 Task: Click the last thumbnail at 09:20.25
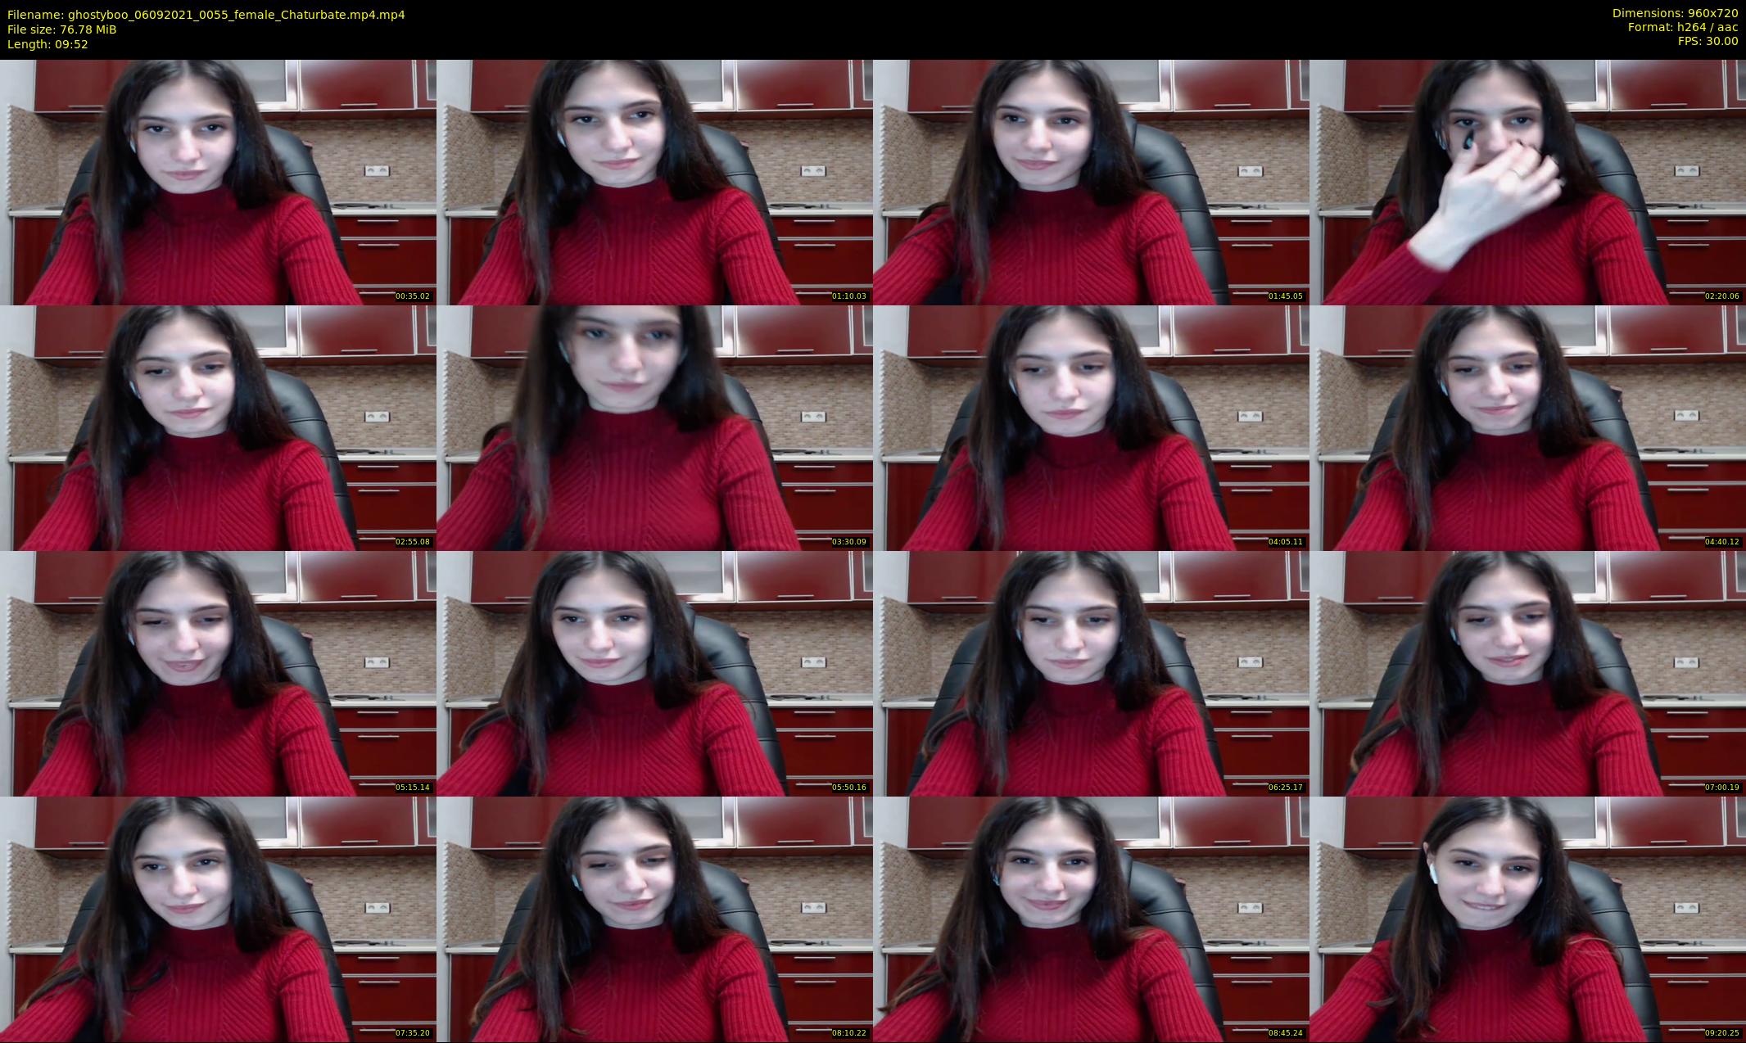point(1527,919)
